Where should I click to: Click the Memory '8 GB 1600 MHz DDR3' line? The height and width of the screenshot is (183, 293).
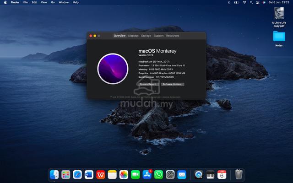156,69
